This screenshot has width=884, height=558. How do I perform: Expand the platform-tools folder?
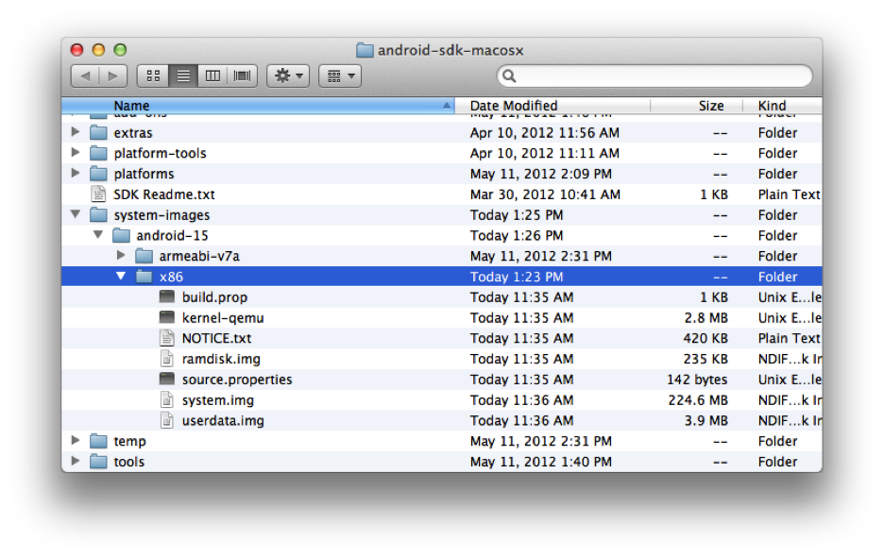point(76,153)
